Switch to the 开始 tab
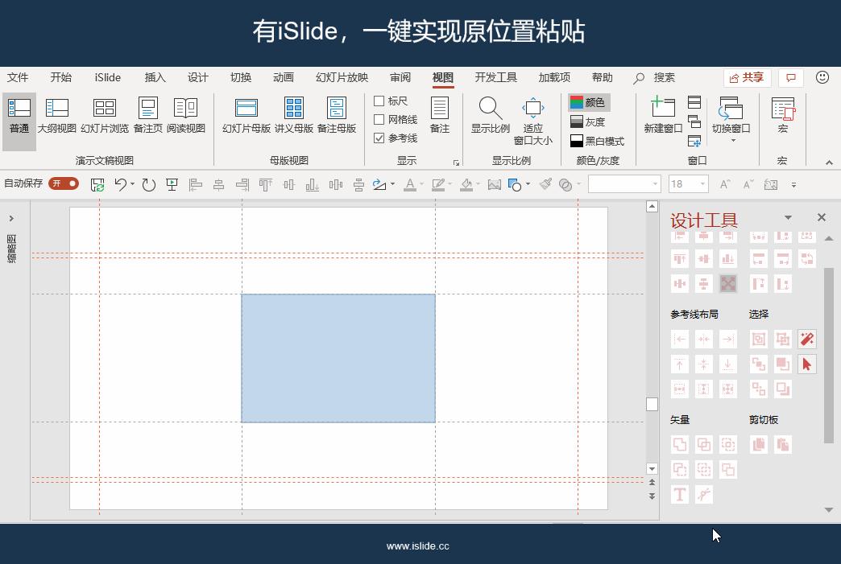 60,78
